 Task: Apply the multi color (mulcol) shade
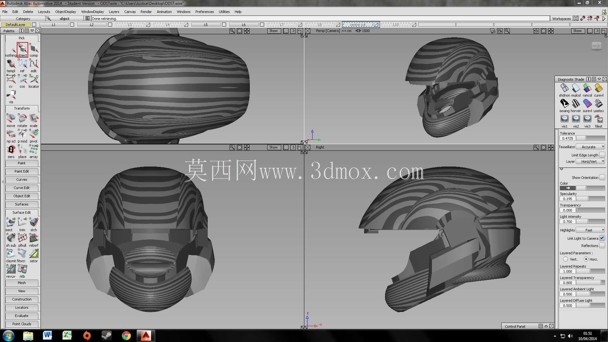(576, 90)
